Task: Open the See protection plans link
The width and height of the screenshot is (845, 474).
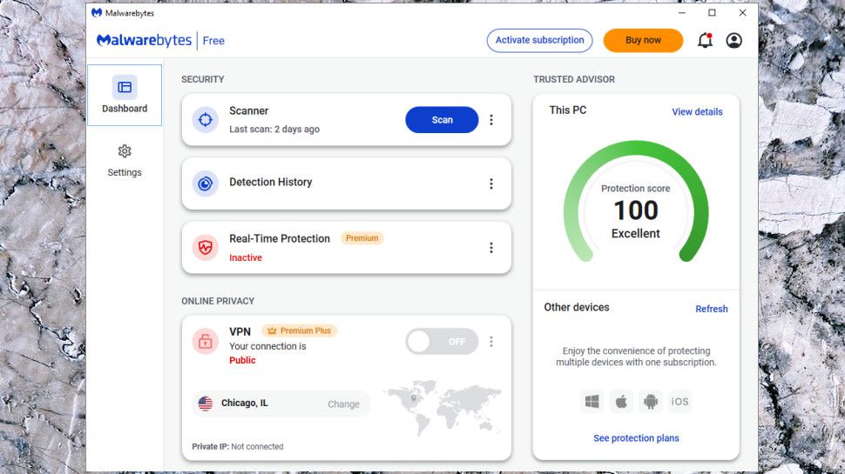Action: tap(636, 438)
